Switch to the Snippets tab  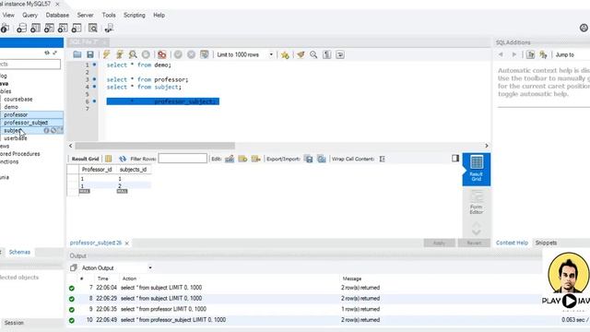coord(546,243)
